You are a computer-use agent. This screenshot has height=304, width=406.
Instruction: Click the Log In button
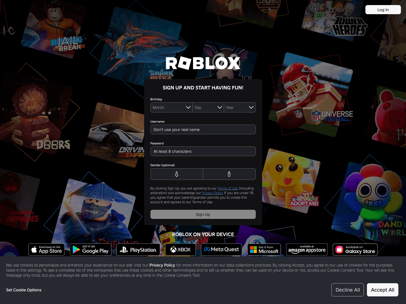[x=383, y=10]
